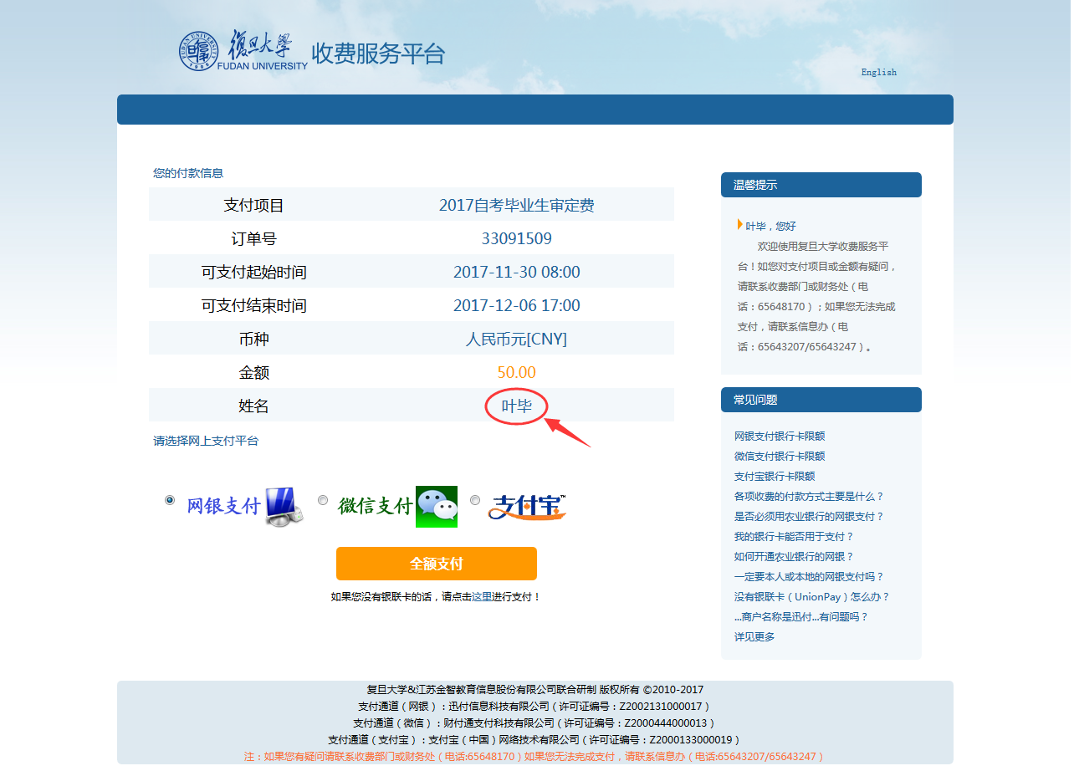Viewport: 1074px width, 771px height.
Task: Open 支付宝银行卡限额 FAQ link
Action: [774, 477]
